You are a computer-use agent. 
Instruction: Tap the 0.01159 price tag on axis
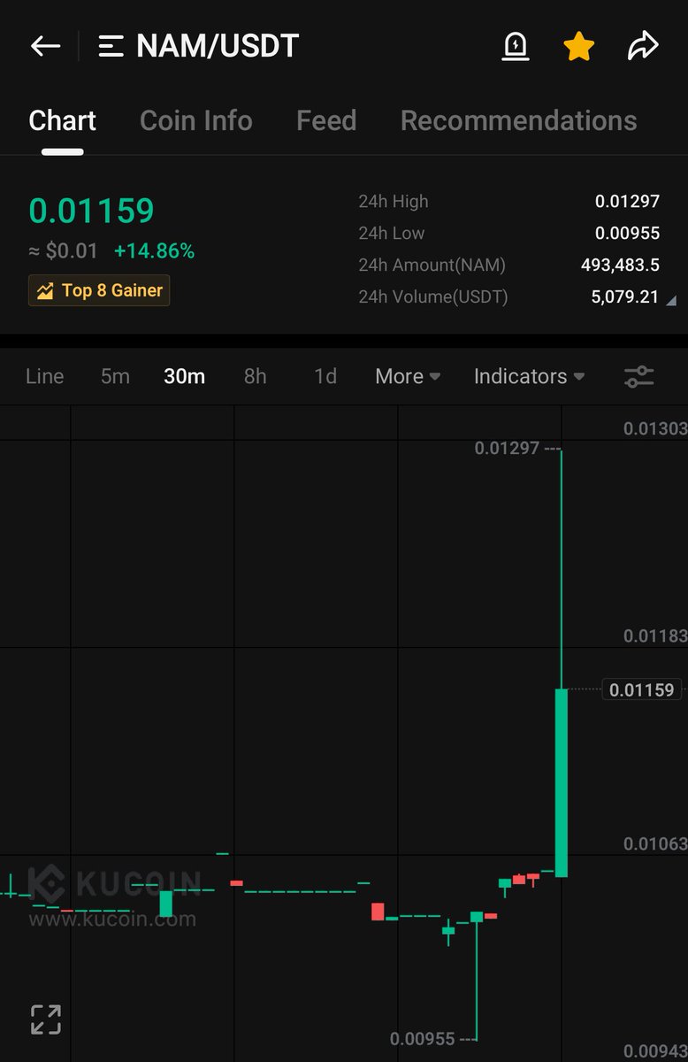[x=642, y=689]
